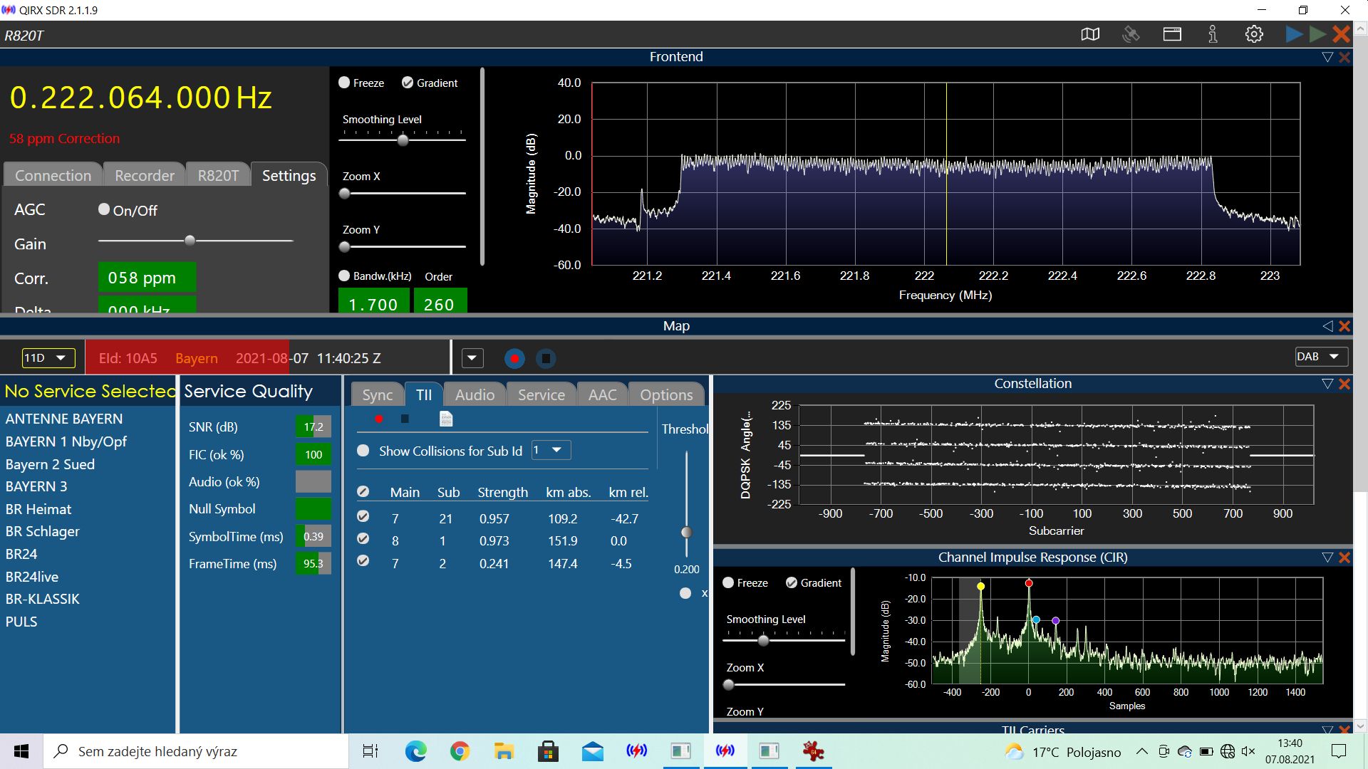
Task: Click the Gain slider handle
Action: [190, 241]
